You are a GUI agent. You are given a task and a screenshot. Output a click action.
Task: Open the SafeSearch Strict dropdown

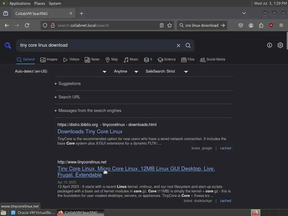(167, 71)
